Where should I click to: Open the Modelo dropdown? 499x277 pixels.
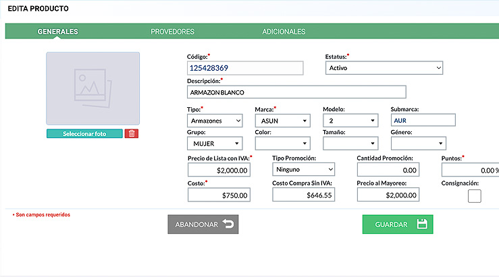[350, 121]
